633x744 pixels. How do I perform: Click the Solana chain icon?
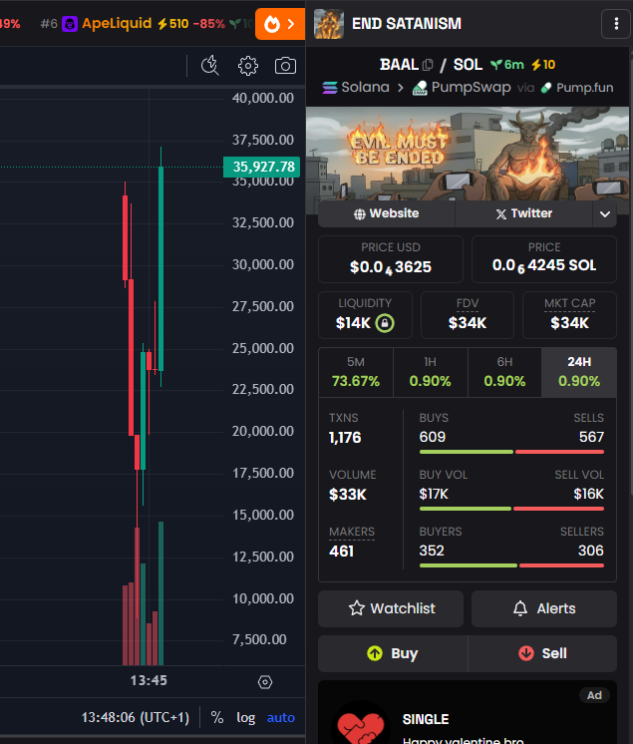(330, 88)
